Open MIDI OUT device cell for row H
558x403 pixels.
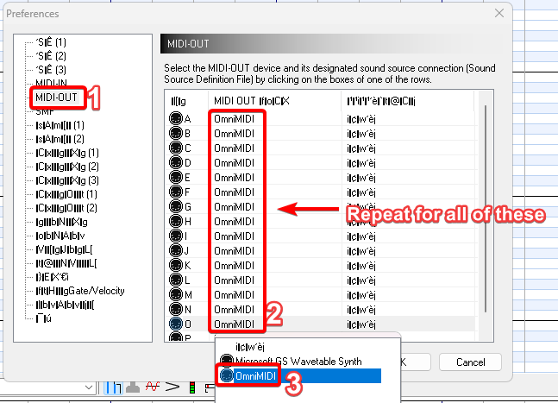pos(235,221)
